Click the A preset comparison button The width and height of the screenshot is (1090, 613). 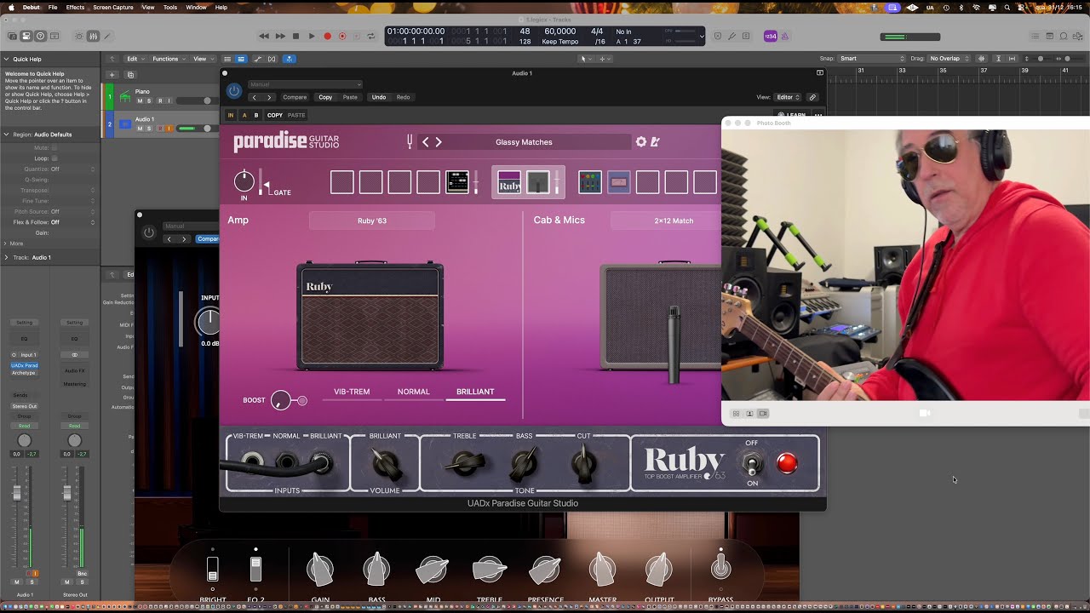tap(244, 115)
